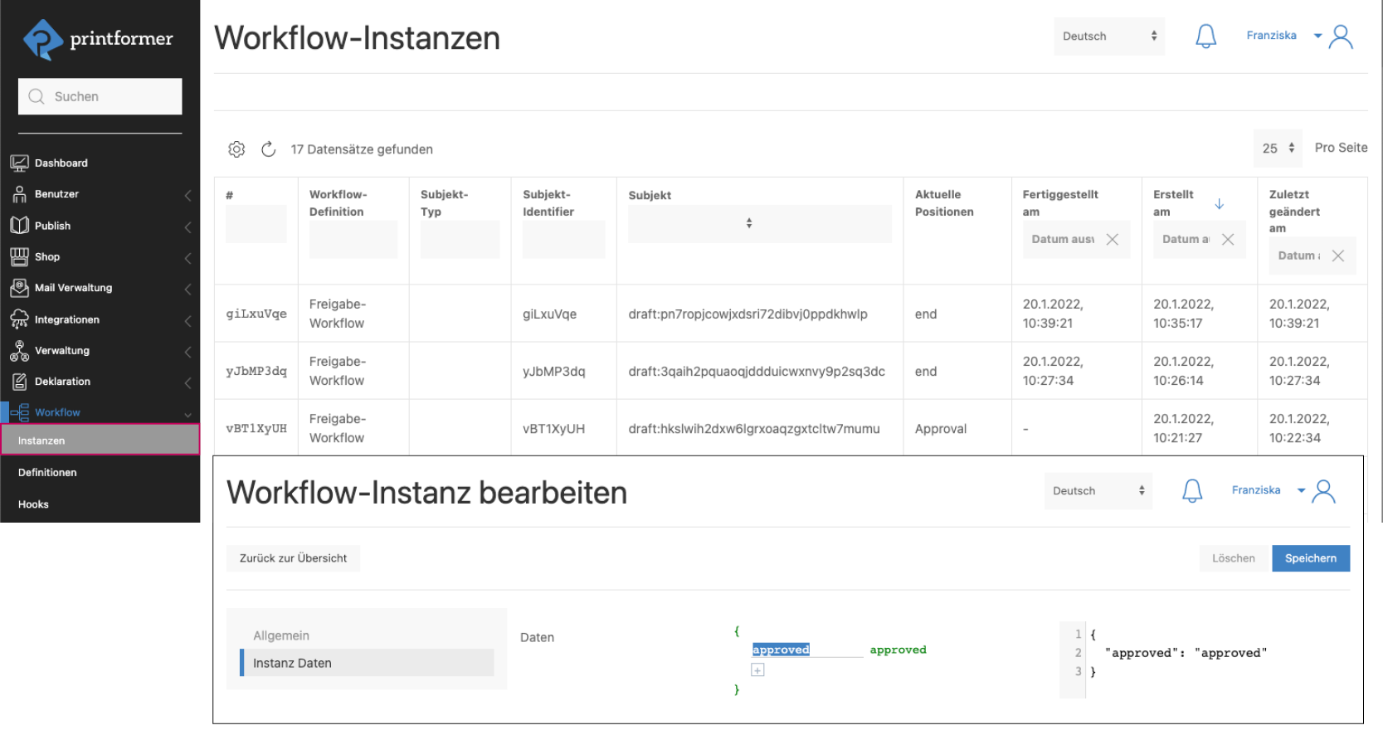This screenshot has height=735, width=1383.
Task: Open Definitionen under Workflow
Action: (47, 473)
